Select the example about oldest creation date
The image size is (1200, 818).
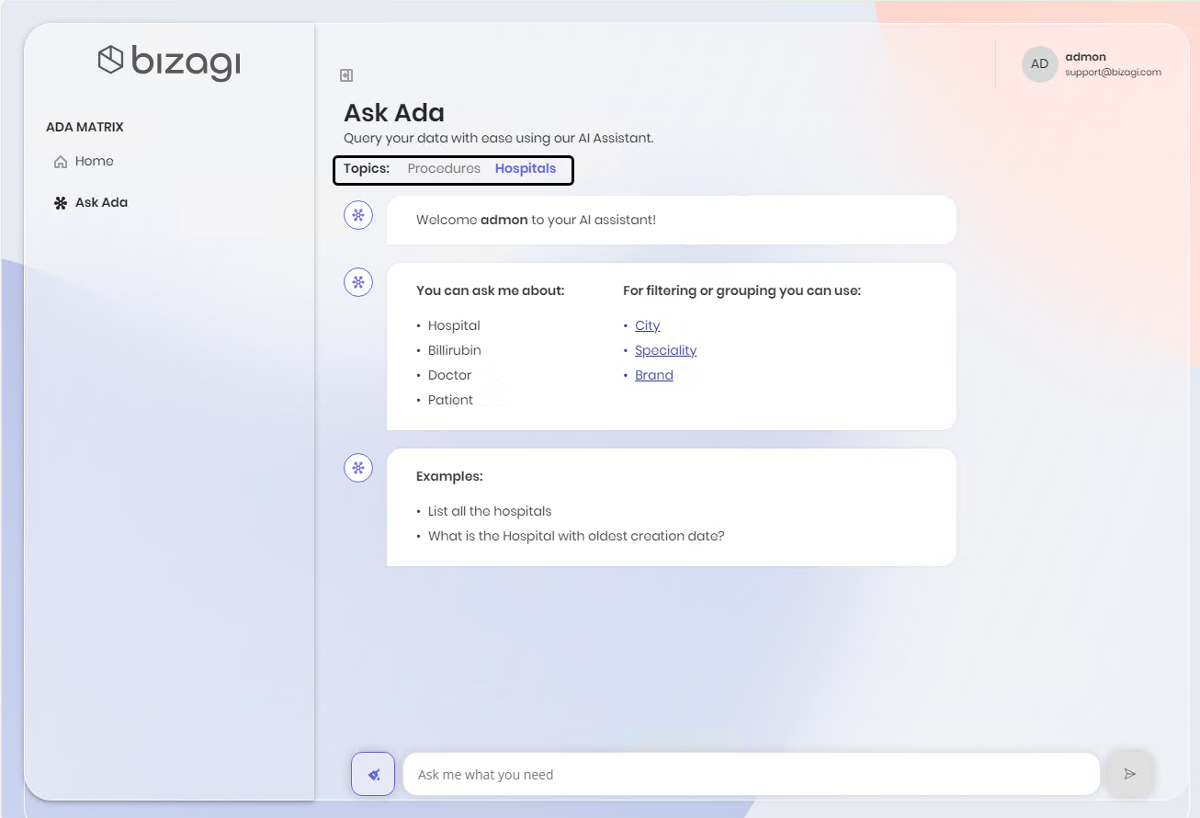(576, 536)
